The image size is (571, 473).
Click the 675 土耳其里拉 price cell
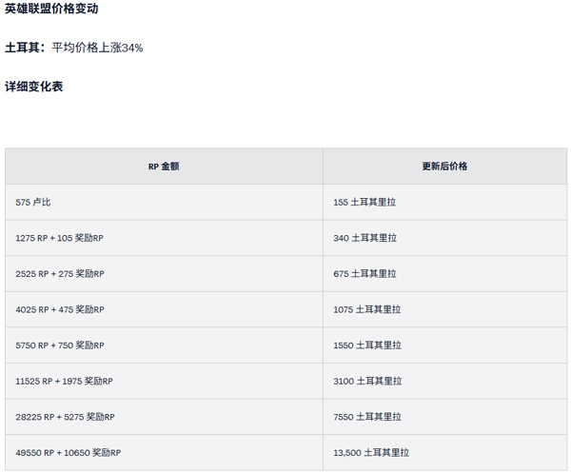click(364, 273)
